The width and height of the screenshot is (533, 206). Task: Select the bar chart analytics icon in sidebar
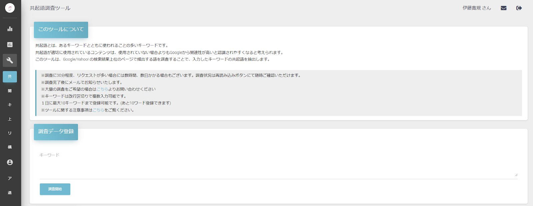coord(10,29)
